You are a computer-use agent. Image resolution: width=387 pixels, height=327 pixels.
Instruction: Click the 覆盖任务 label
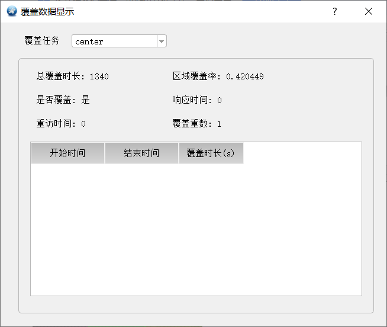click(42, 40)
